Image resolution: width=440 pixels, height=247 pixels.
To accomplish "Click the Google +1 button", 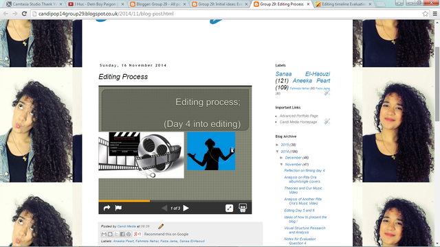I will pos(137,234).
